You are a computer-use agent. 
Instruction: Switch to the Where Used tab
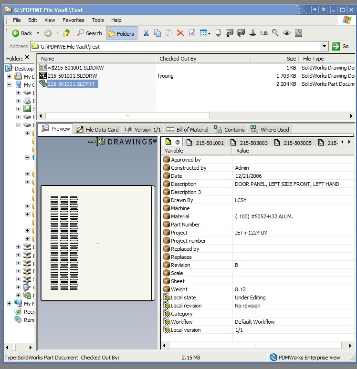[270, 130]
